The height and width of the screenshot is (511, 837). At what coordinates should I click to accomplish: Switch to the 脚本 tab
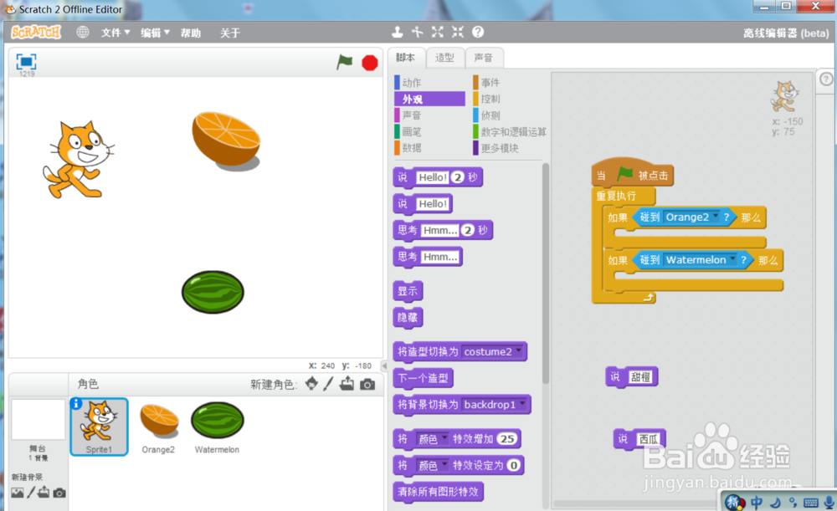tap(406, 58)
